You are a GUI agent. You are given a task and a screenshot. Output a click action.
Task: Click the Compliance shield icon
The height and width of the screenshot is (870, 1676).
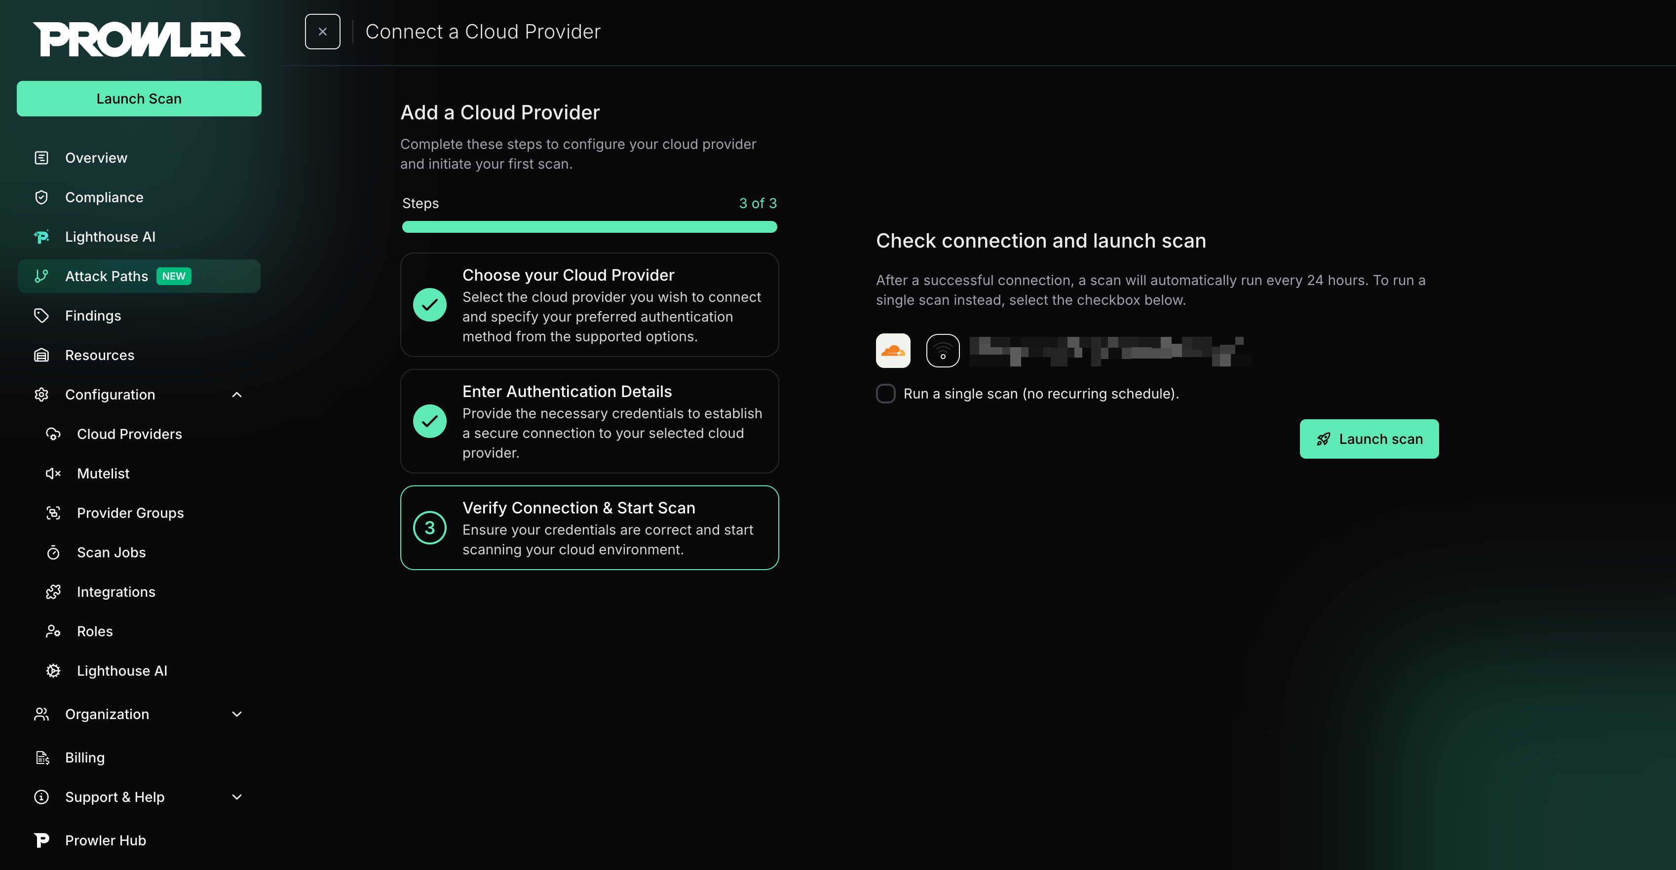click(x=41, y=197)
